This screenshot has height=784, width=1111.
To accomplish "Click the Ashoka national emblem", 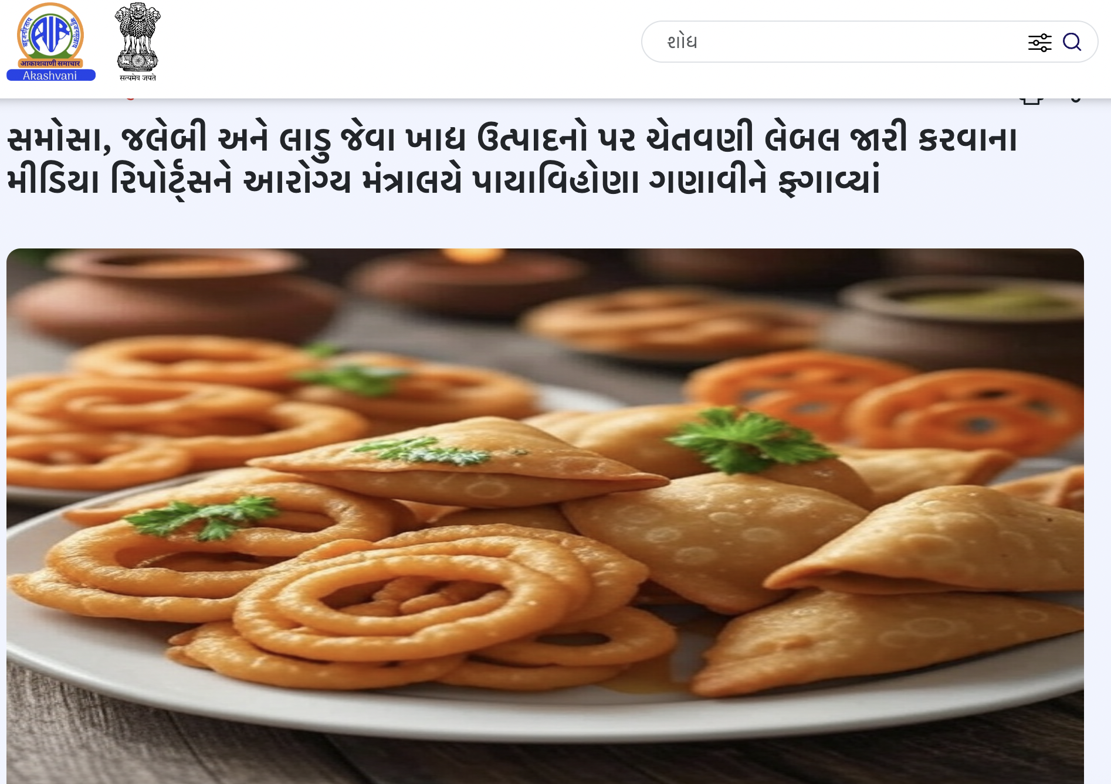I will pos(138,36).
